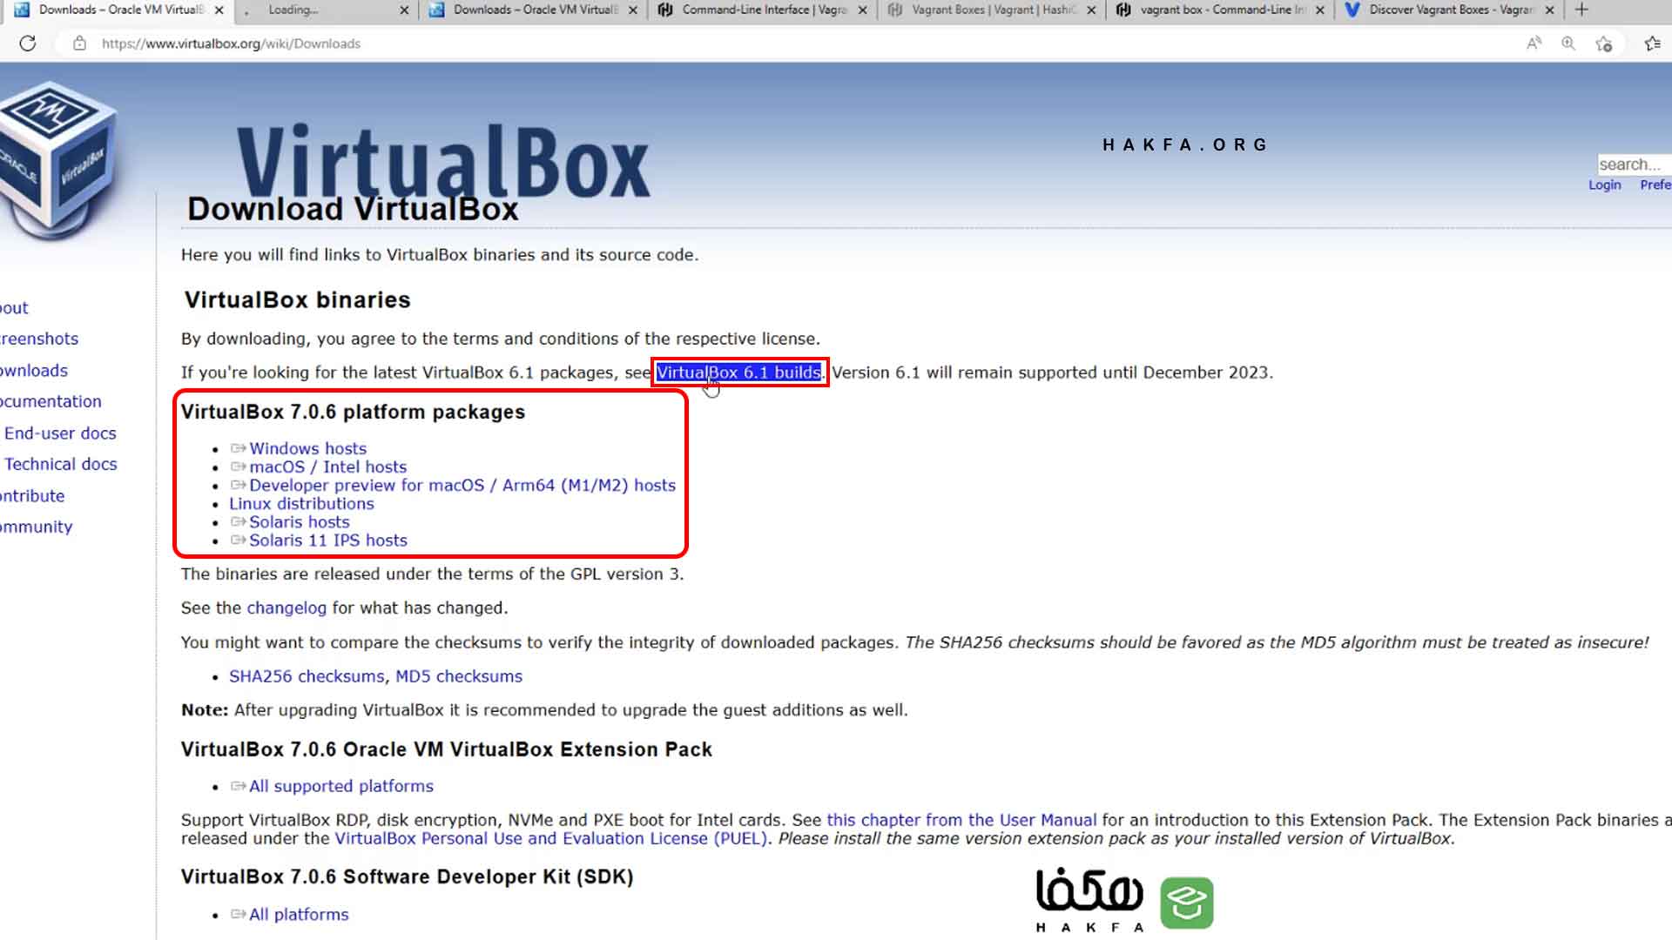Open Technical docs sidebar link

pos(61,465)
